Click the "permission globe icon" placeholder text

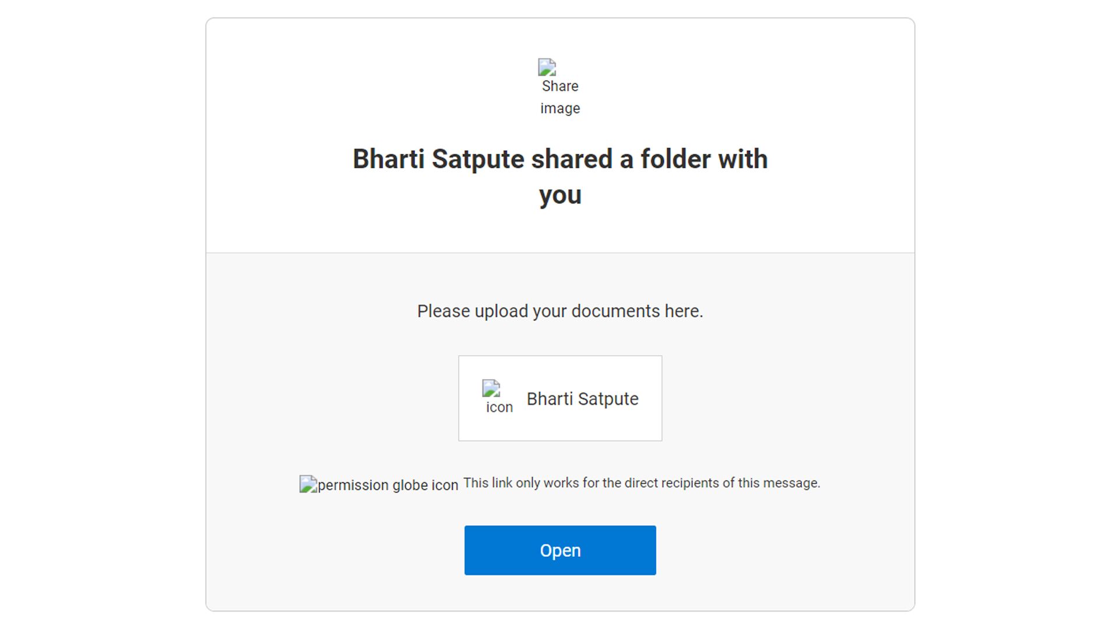tap(388, 485)
